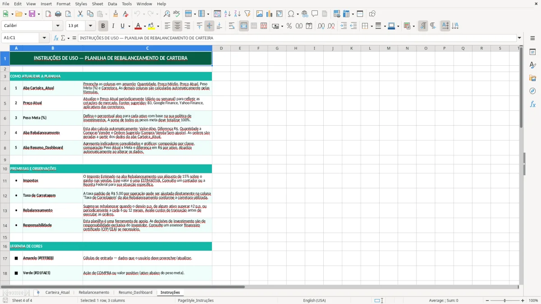
Task: Expand the background color dropdown arrow
Action: pyautogui.click(x=158, y=26)
